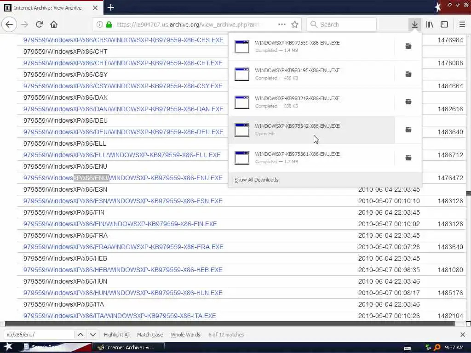Open WINDOWSXP-KB978542-X86-ENU.EXE download entry
This screenshot has height=353, width=471.
pos(311,130)
